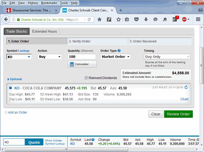This screenshot has height=152, width=204.
Task: Open the Adblock Plus dropdown arrow
Action: pos(188,19)
